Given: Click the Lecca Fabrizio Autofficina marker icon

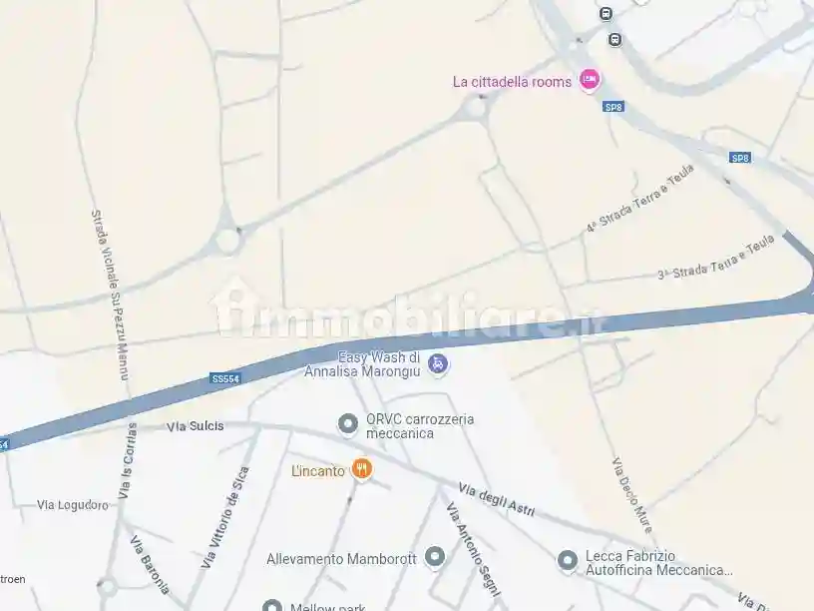Looking at the screenshot, I should coord(568,561).
